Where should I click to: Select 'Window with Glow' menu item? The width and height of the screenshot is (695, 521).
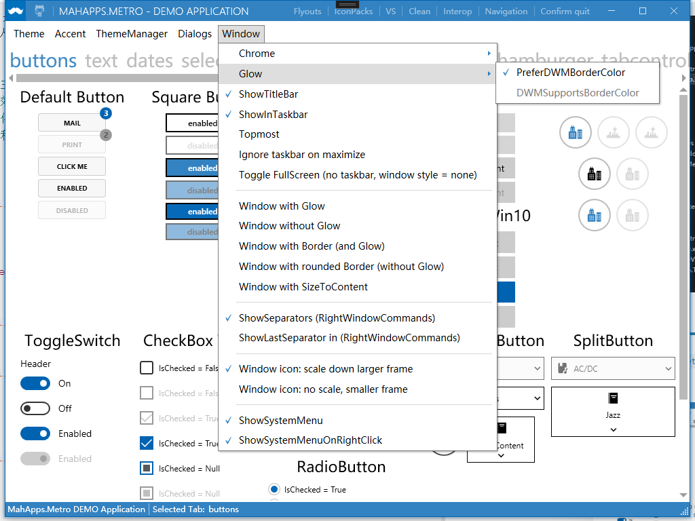coord(282,206)
